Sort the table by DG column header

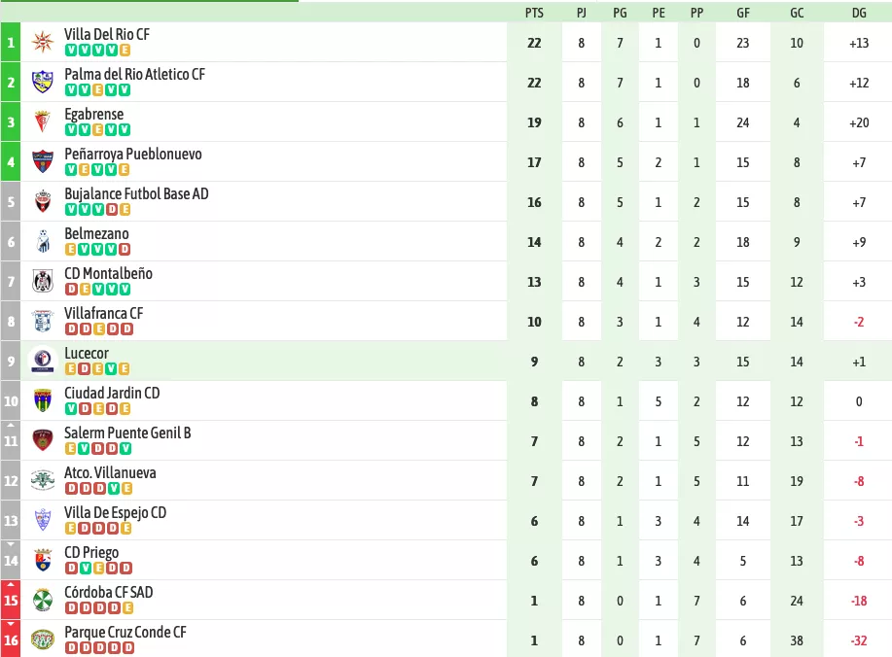[859, 13]
